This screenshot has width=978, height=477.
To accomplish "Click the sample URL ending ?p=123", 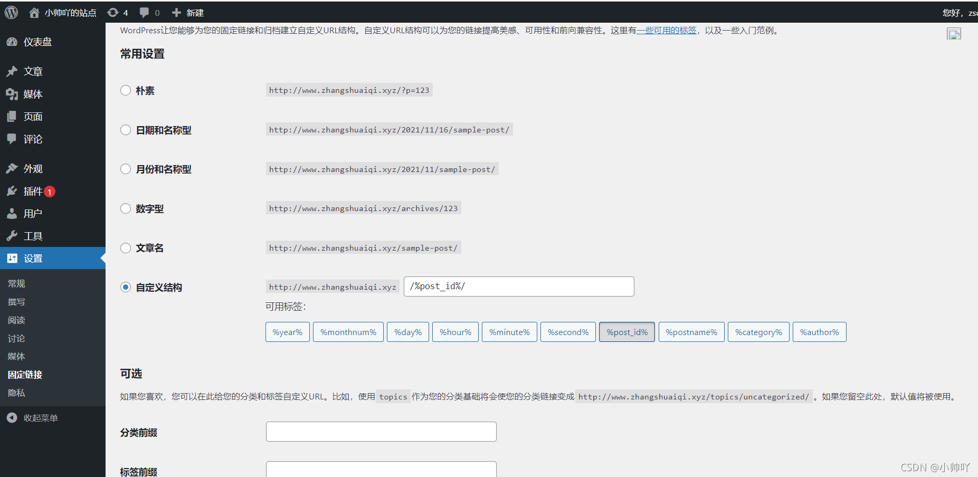I will coord(349,90).
